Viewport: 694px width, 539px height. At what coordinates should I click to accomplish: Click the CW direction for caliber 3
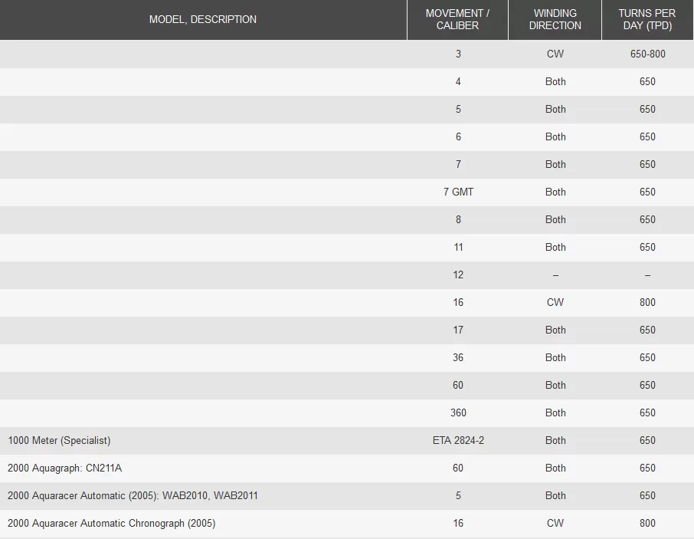click(x=555, y=54)
